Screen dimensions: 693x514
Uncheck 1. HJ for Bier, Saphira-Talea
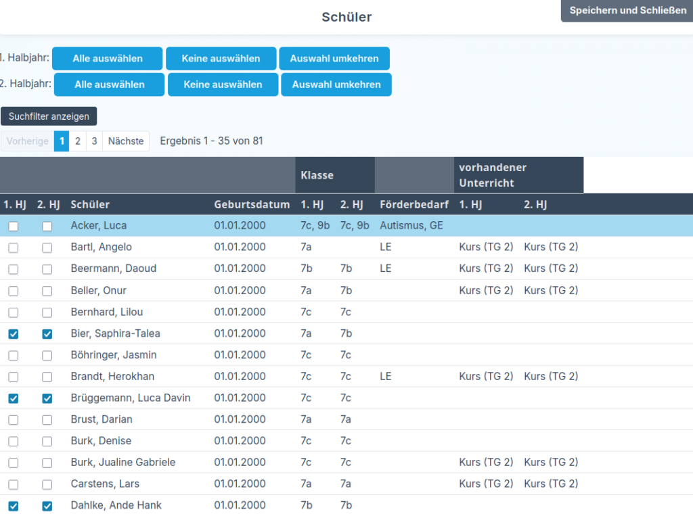14,334
